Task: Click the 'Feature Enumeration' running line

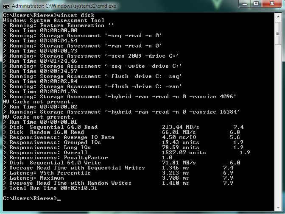Action: coord(59,25)
